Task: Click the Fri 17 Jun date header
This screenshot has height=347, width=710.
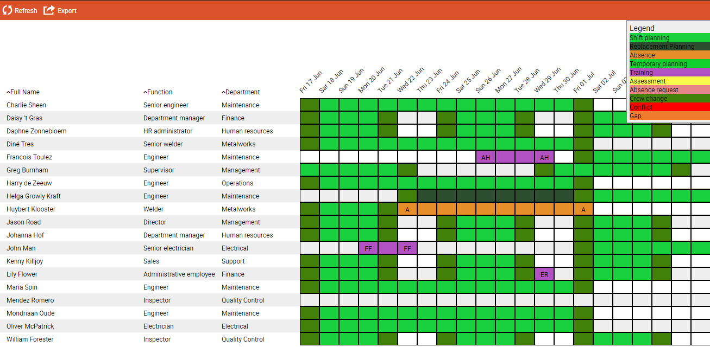Action: click(x=311, y=81)
